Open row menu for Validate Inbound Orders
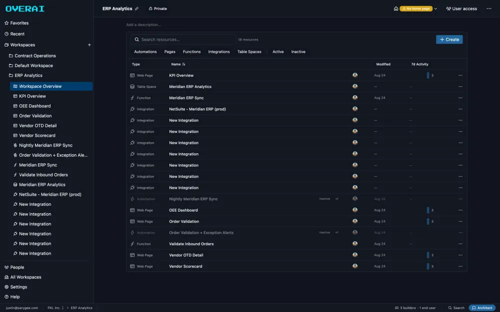 (x=460, y=244)
